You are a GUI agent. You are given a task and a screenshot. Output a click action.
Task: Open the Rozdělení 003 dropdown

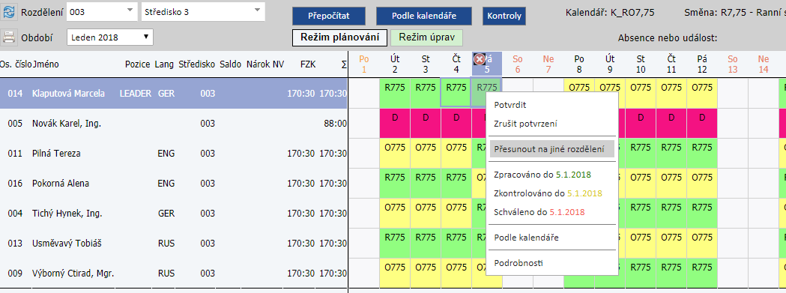101,12
